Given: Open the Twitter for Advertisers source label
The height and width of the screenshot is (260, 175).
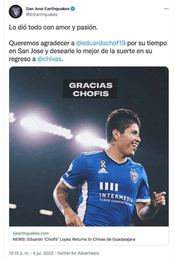Looking at the screenshot, I should tap(78, 253).
